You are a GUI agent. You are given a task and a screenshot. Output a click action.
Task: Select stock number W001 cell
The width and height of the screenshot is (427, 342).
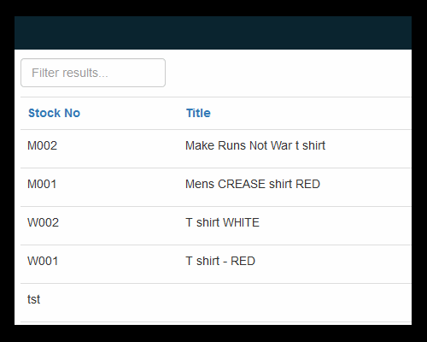pos(43,261)
